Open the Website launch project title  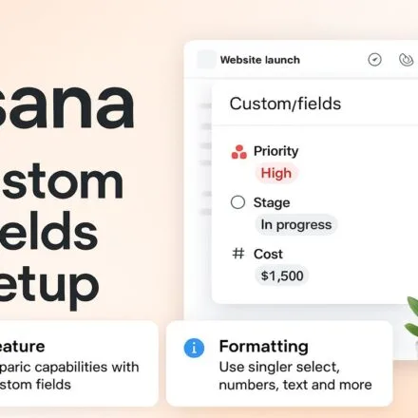click(260, 60)
